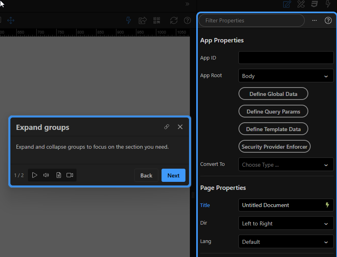Click the green dynamic binding bolt in Title

click(327, 205)
